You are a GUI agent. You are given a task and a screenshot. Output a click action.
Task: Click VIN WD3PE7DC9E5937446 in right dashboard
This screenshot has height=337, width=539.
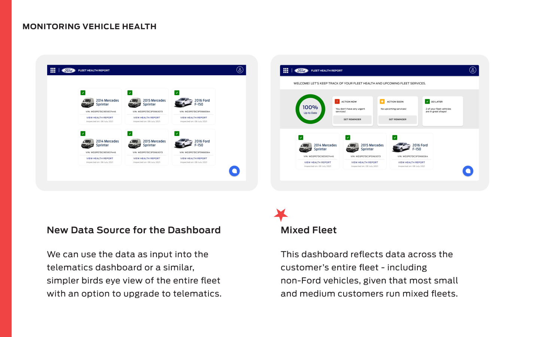pos(319,157)
